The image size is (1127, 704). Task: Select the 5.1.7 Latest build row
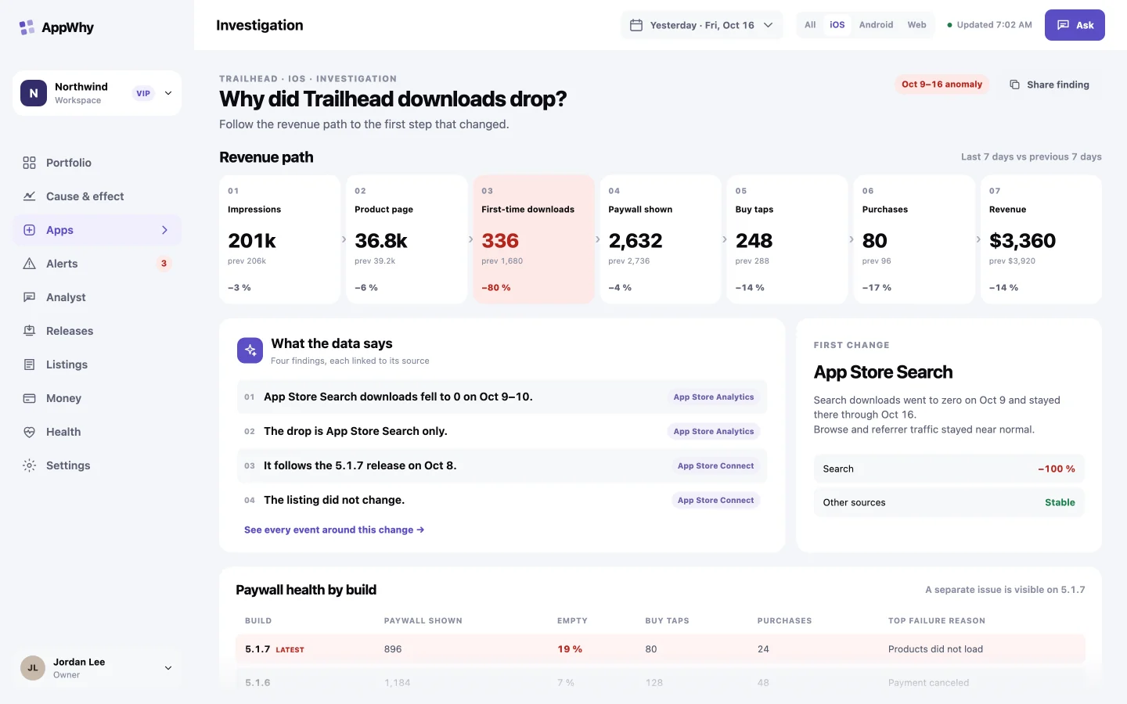pyautogui.click(x=660, y=649)
